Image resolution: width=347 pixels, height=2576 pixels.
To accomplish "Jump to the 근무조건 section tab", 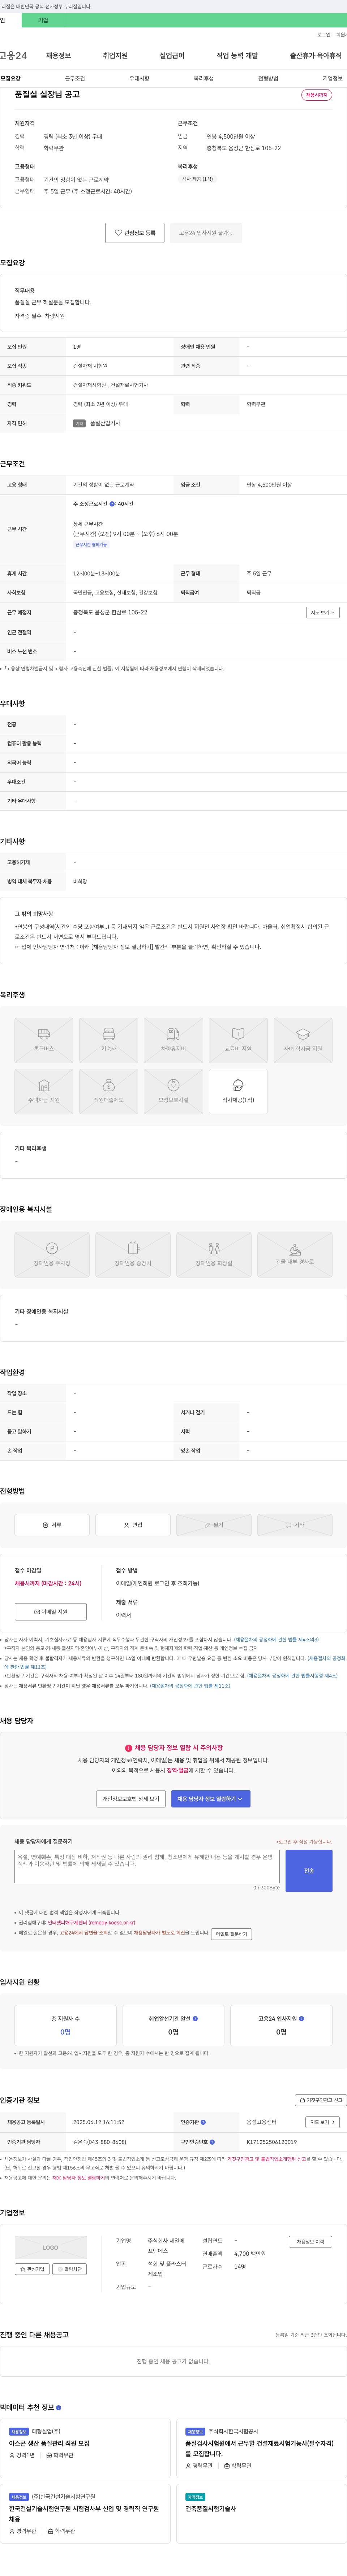I will tap(75, 78).
